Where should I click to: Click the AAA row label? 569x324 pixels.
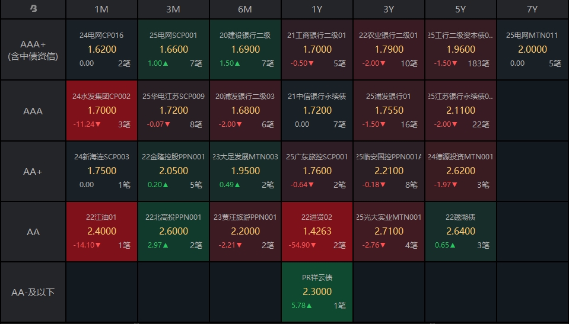pos(33,111)
